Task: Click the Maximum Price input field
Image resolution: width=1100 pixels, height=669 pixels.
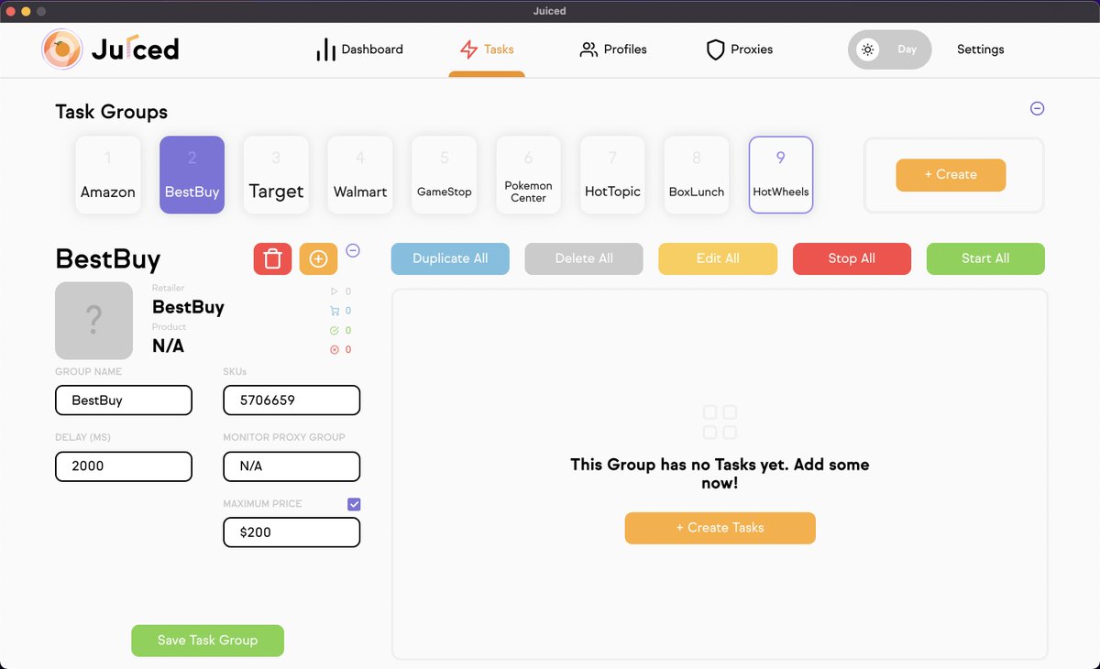Action: pyautogui.click(x=291, y=532)
